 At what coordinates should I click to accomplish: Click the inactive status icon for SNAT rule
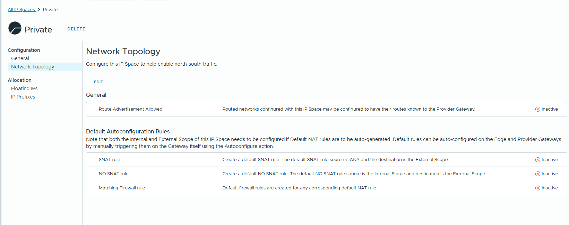pyautogui.click(x=538, y=160)
